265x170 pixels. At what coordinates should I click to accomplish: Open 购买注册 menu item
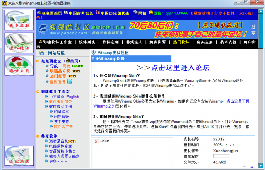(205, 42)
